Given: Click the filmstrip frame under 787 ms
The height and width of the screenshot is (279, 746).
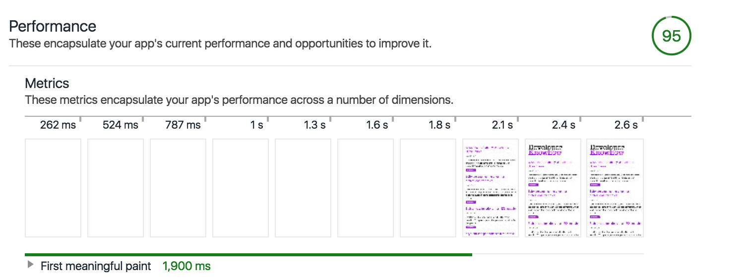Looking at the screenshot, I should pos(178,188).
